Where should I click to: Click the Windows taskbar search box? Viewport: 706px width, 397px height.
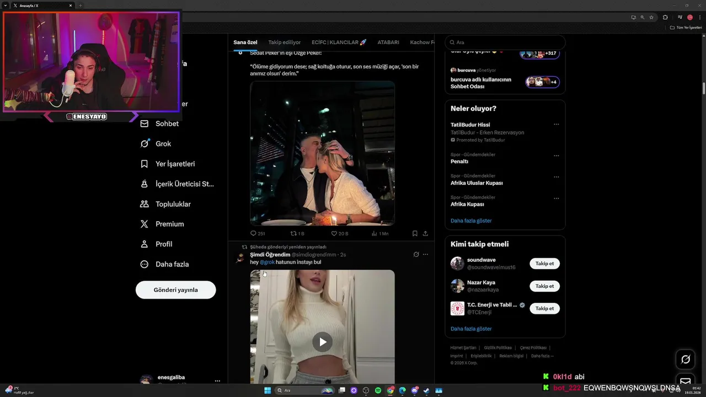[x=305, y=390]
